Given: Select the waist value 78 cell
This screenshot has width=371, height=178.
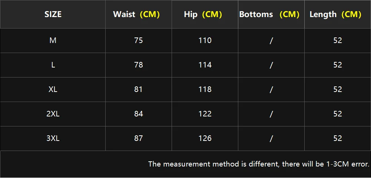Looking at the screenshot, I should (x=139, y=65).
